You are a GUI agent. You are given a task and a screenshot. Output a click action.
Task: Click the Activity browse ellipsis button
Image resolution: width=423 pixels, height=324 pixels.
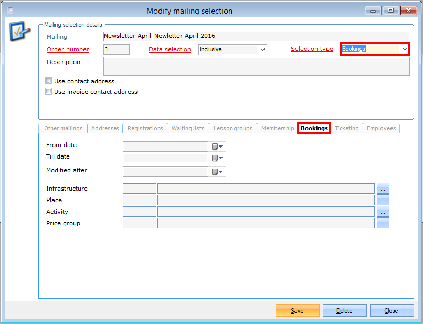pyautogui.click(x=383, y=212)
